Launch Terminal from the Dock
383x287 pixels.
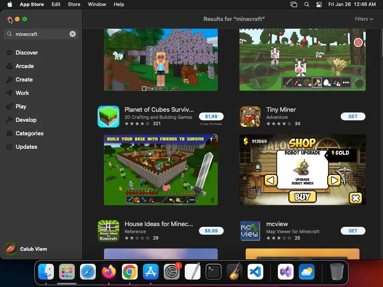point(214,272)
